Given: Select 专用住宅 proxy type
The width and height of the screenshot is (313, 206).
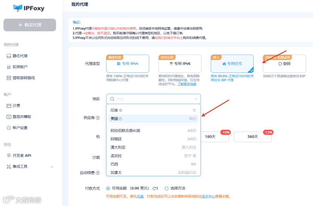Looking at the screenshot, I should tap(232, 64).
